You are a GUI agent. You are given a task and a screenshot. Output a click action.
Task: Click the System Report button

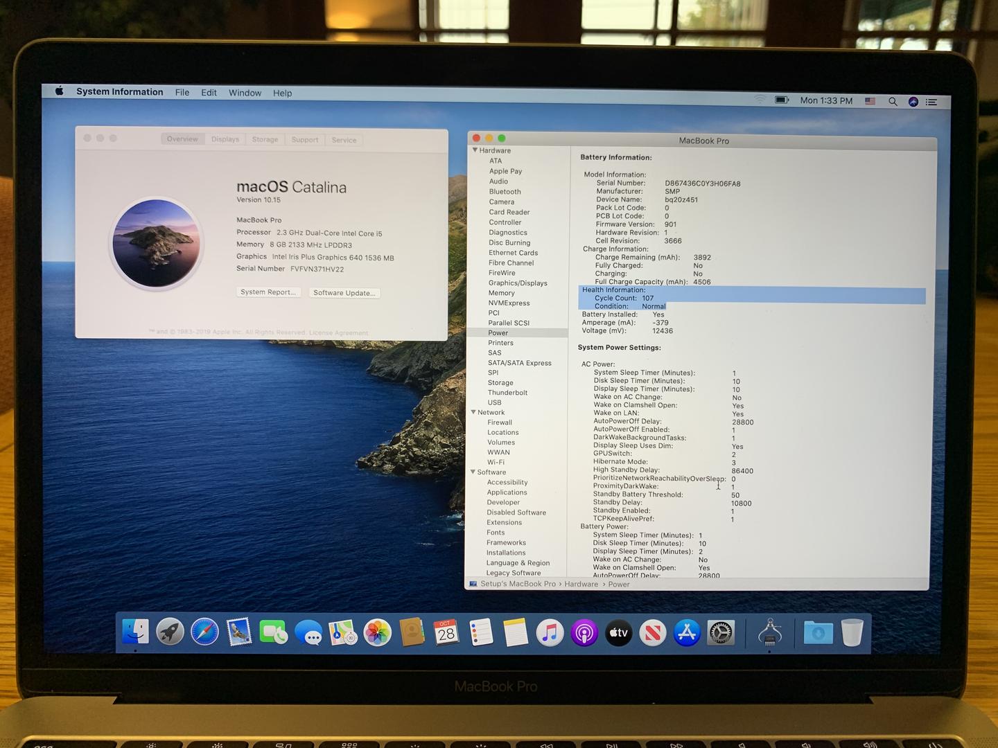(x=268, y=292)
